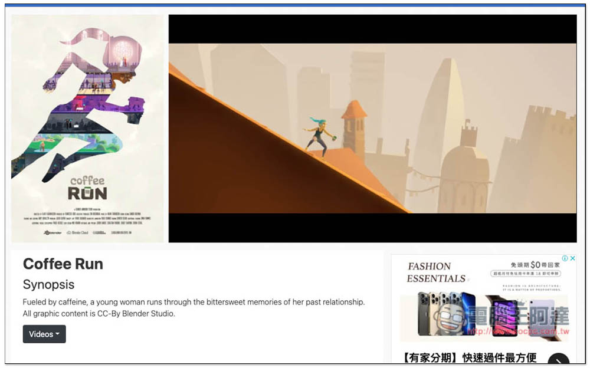The image size is (590, 368).
Task: Click the 'Fueled by caffeine' synopsis sentence
Action: pos(194,302)
